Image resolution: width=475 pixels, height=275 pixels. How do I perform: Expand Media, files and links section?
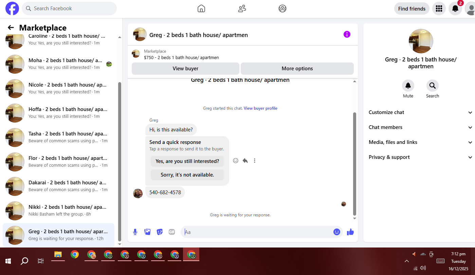[421, 142]
